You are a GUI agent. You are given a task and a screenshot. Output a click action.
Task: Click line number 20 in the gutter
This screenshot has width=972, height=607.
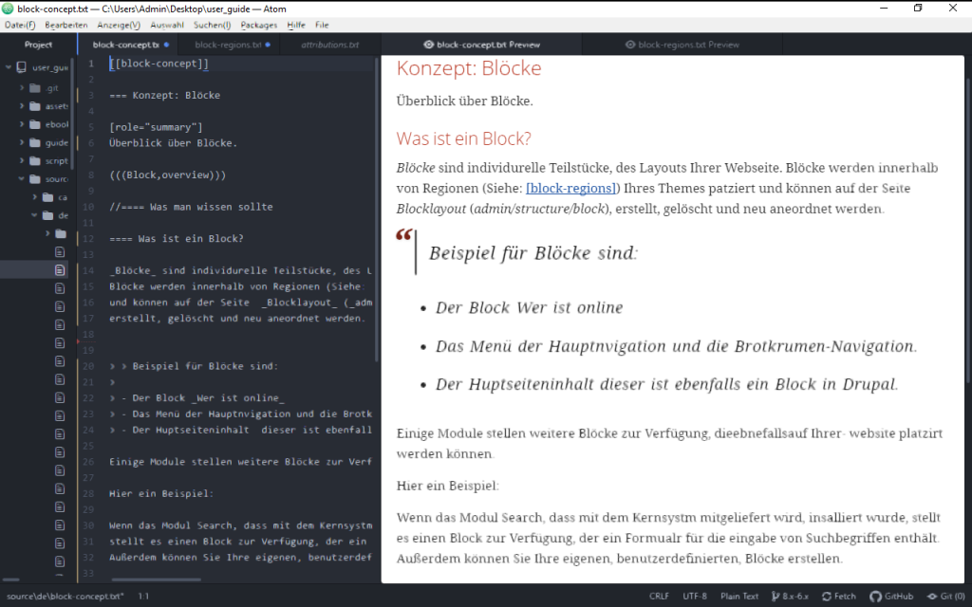click(89, 365)
